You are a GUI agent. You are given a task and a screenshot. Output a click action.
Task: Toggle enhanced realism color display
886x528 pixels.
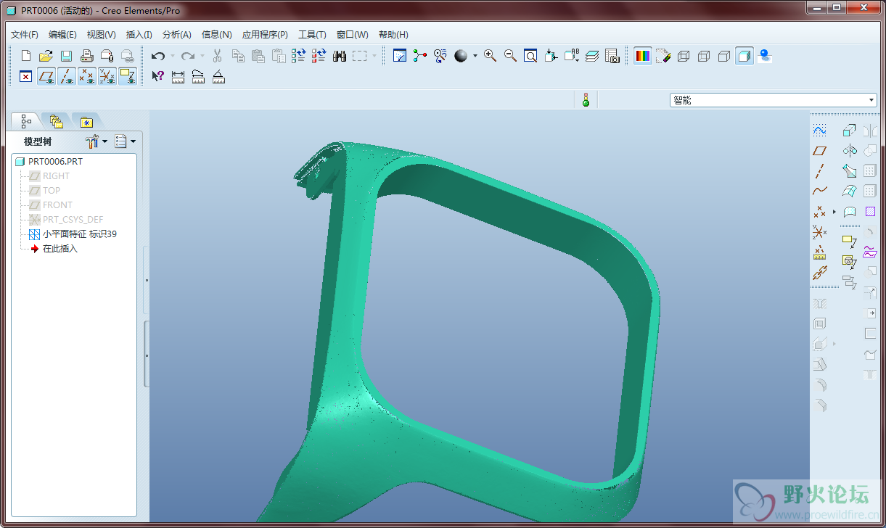pyautogui.click(x=642, y=56)
